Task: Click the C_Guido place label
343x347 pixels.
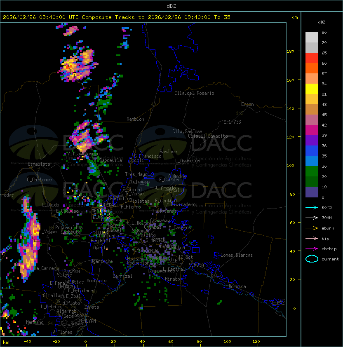Action: 50,205
